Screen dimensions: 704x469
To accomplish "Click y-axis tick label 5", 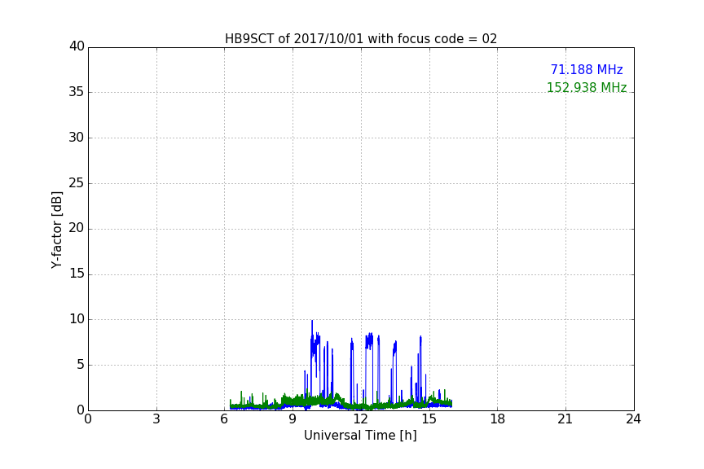I will [81, 365].
